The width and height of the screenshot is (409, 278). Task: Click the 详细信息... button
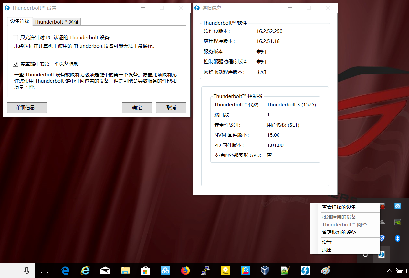click(27, 108)
